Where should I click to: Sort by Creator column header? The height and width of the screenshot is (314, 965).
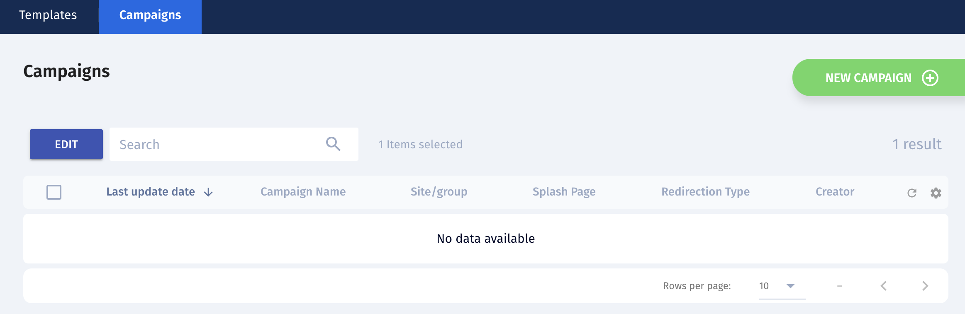[835, 192]
